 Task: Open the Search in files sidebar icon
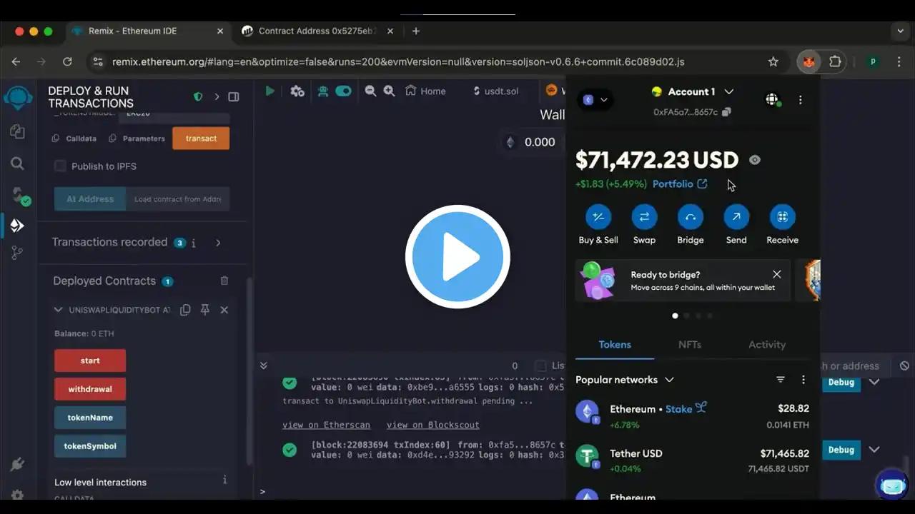coord(17,163)
